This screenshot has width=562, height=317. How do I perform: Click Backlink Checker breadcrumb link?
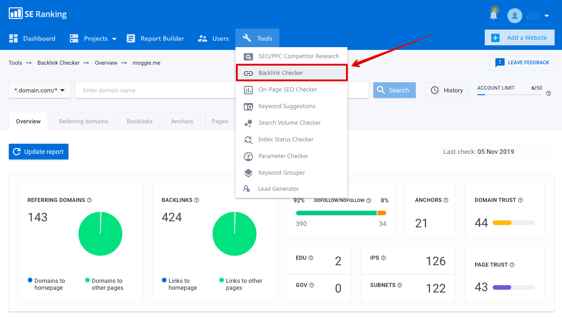coord(58,63)
